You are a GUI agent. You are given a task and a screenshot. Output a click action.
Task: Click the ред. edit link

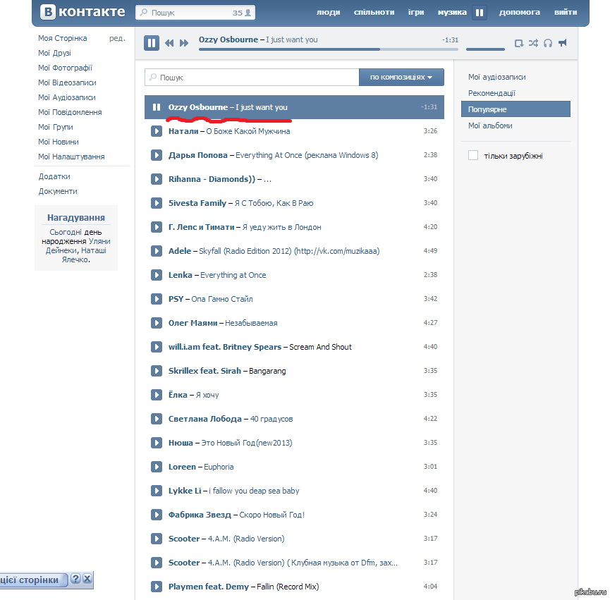(x=117, y=38)
